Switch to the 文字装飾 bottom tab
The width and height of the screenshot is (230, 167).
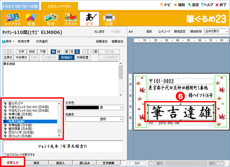coord(108,163)
